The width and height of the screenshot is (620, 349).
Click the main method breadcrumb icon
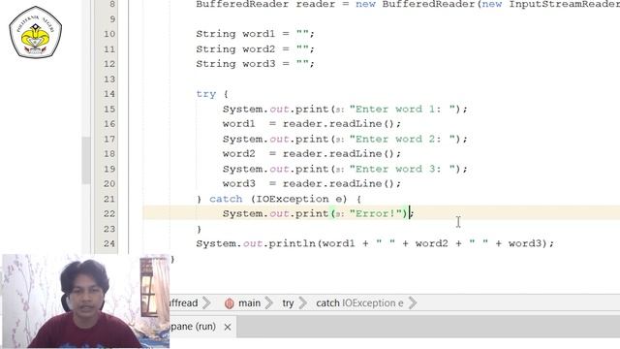230,303
